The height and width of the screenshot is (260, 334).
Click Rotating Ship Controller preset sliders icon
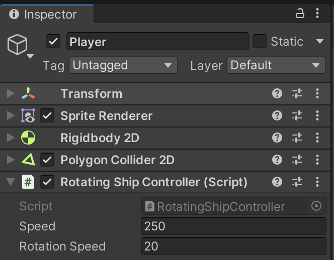click(297, 182)
